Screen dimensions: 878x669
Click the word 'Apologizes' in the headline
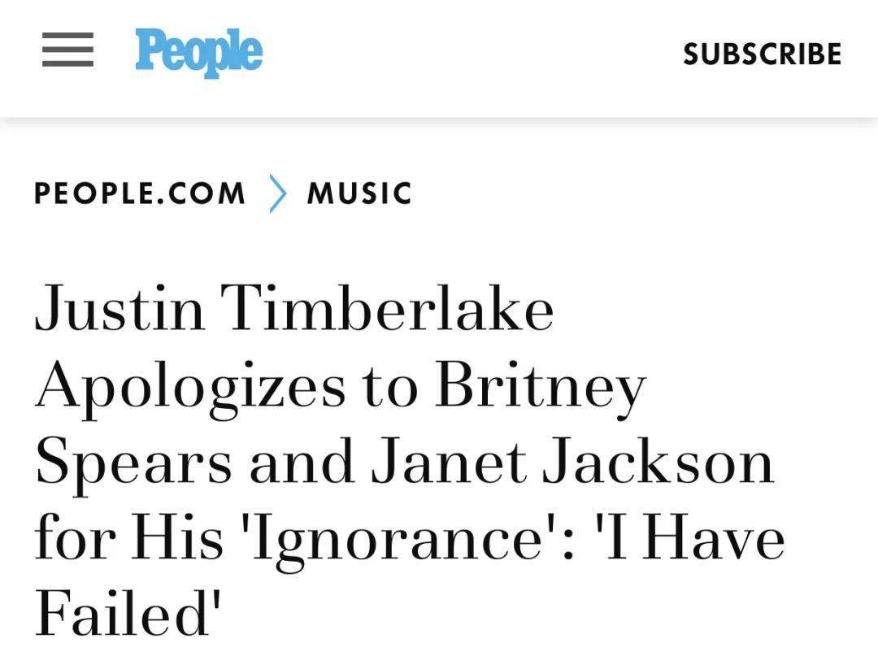coord(190,388)
